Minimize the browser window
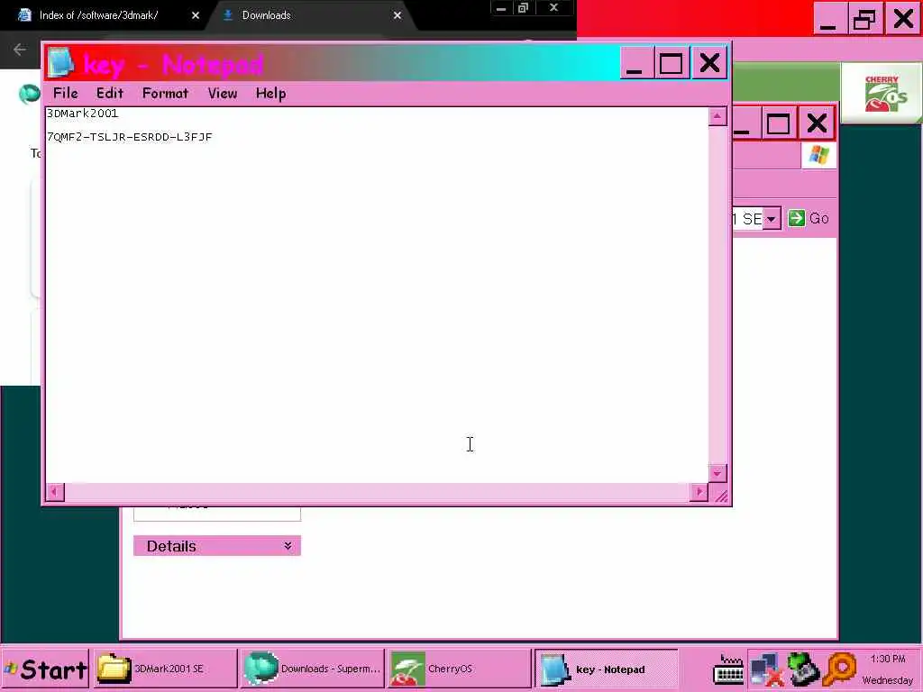 coord(501,8)
